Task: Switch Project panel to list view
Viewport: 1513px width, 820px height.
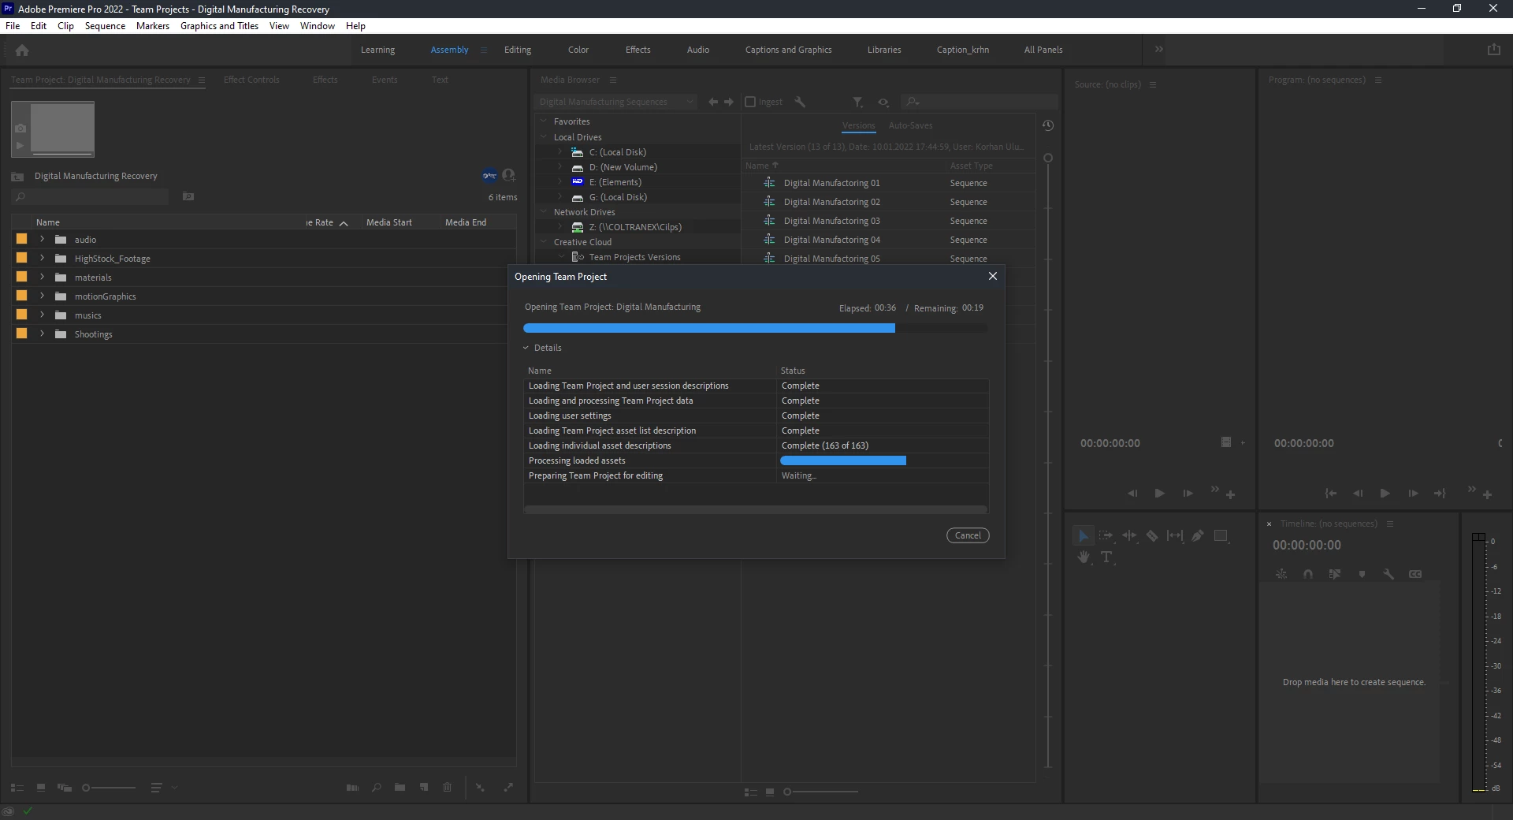Action: click(x=17, y=787)
